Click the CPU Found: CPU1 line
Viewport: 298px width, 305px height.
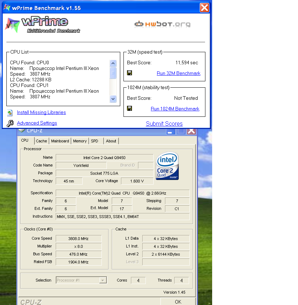point(29,85)
